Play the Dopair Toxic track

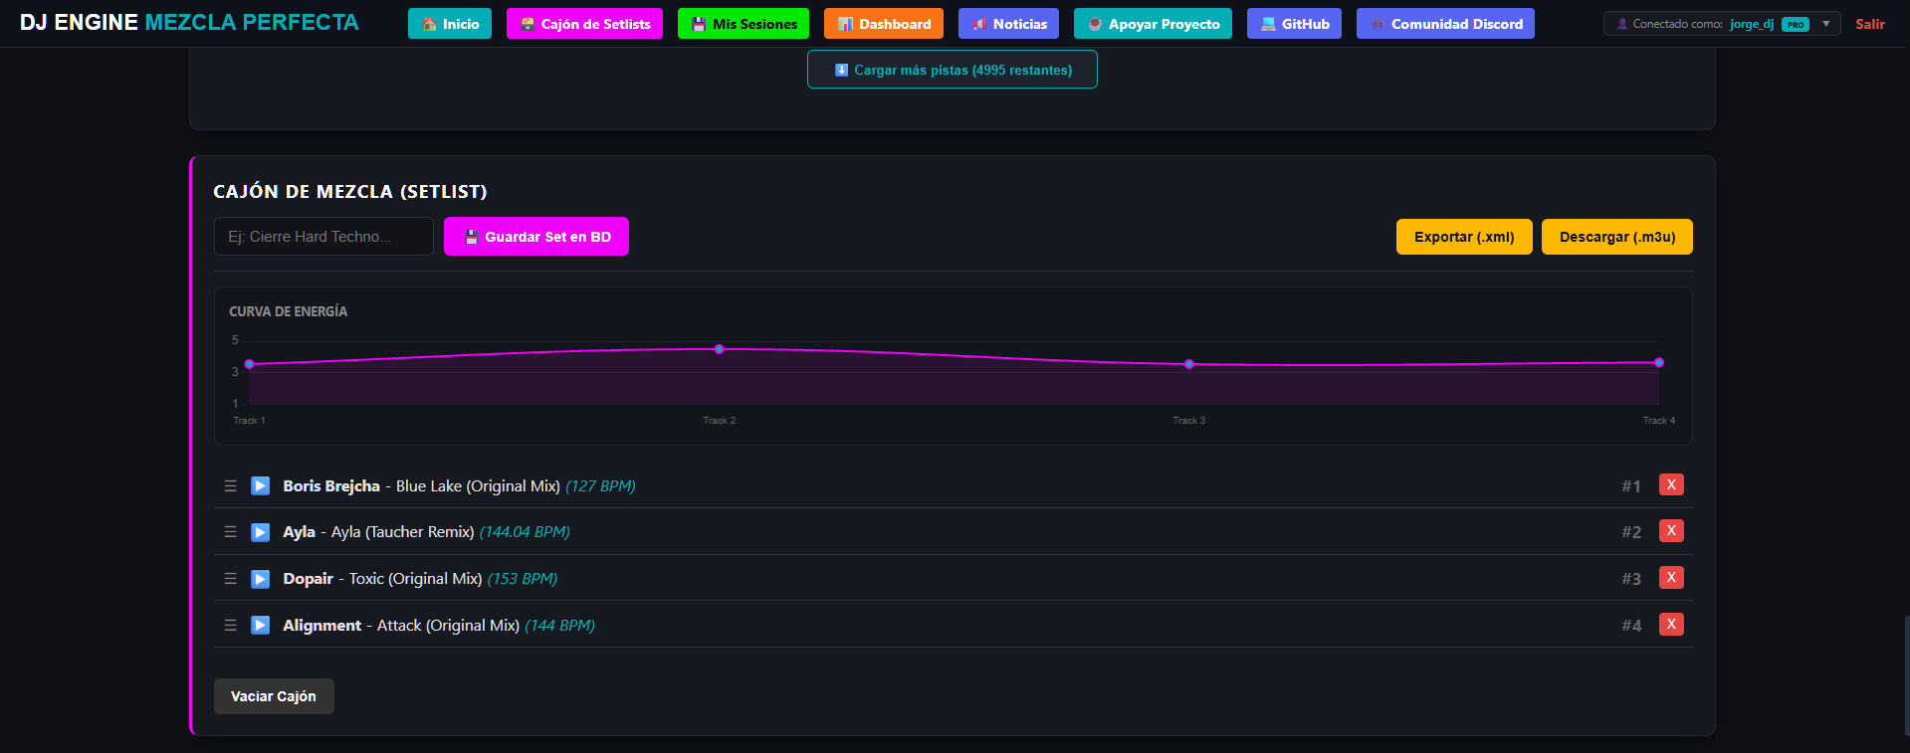click(x=260, y=579)
